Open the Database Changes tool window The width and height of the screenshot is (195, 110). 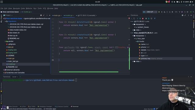[45, 107]
